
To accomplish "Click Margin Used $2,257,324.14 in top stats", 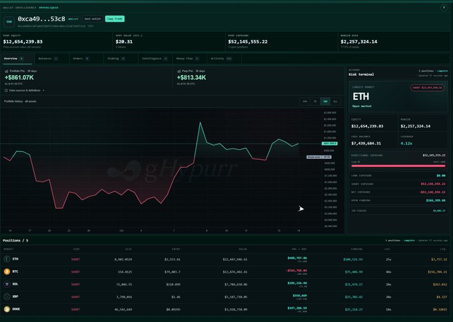I will [x=359, y=41].
